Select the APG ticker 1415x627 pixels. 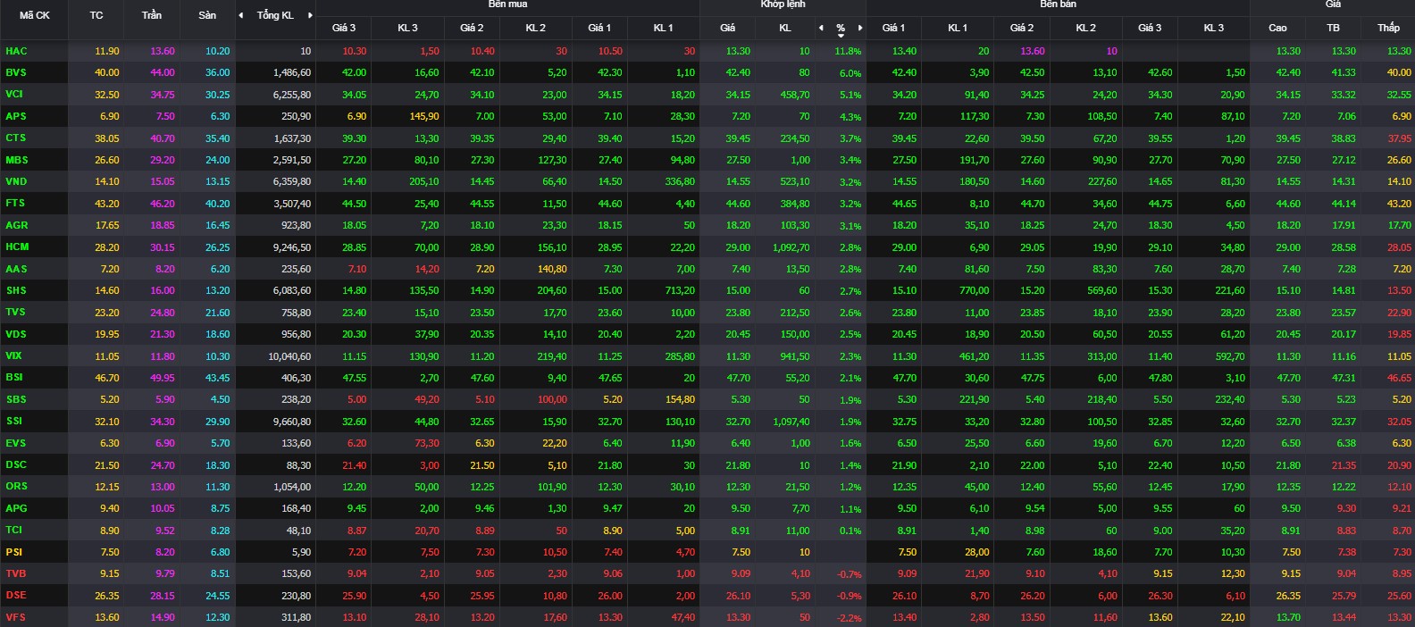pyautogui.click(x=16, y=508)
